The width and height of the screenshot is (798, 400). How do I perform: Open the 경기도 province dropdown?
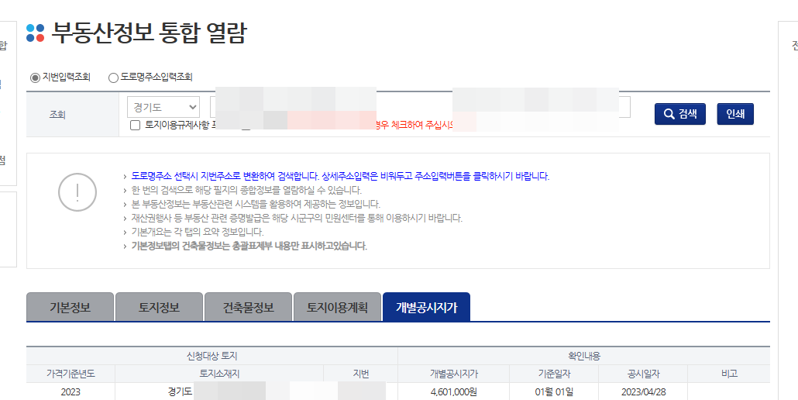click(x=163, y=108)
